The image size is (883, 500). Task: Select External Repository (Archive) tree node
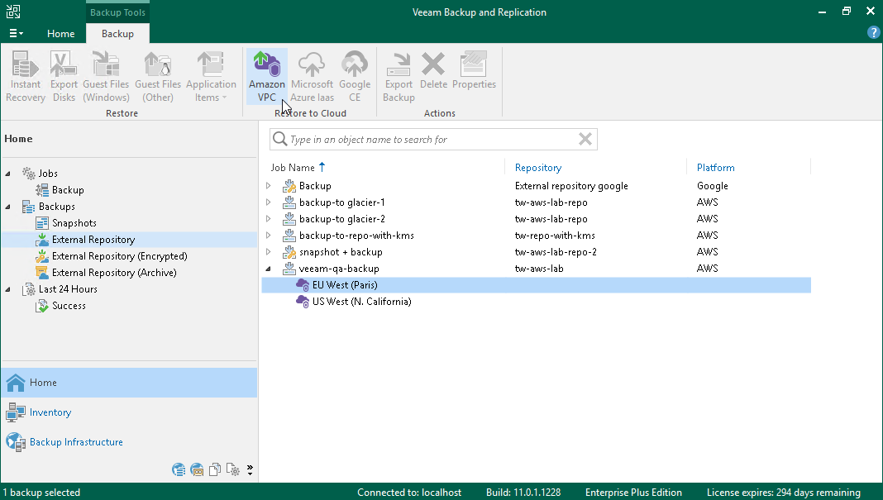point(114,273)
